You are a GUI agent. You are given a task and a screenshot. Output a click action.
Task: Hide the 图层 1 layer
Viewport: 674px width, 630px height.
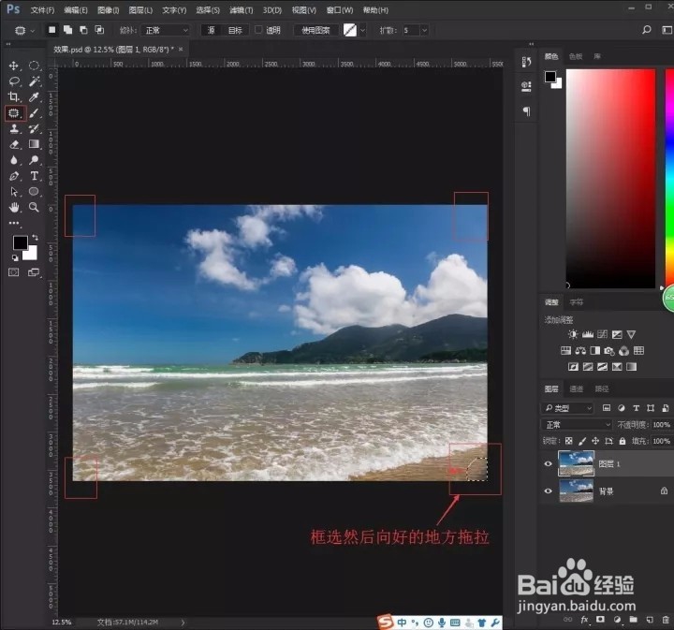(x=548, y=463)
